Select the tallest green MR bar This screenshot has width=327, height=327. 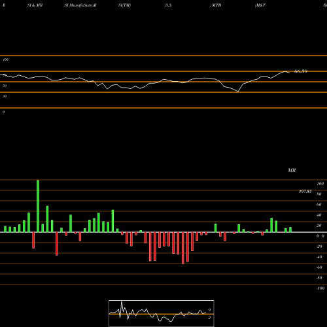(x=38, y=206)
